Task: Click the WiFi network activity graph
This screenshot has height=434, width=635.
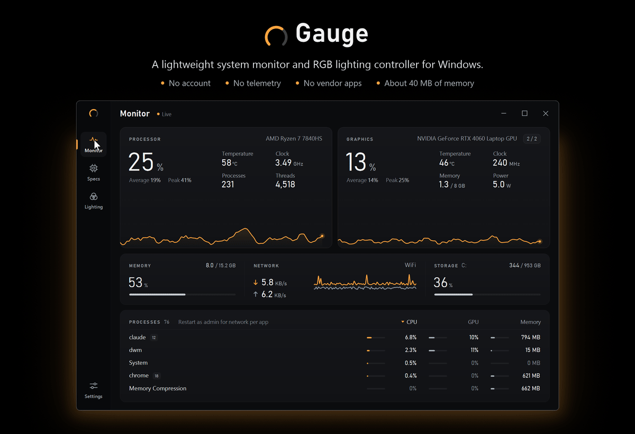Action: [x=365, y=282]
